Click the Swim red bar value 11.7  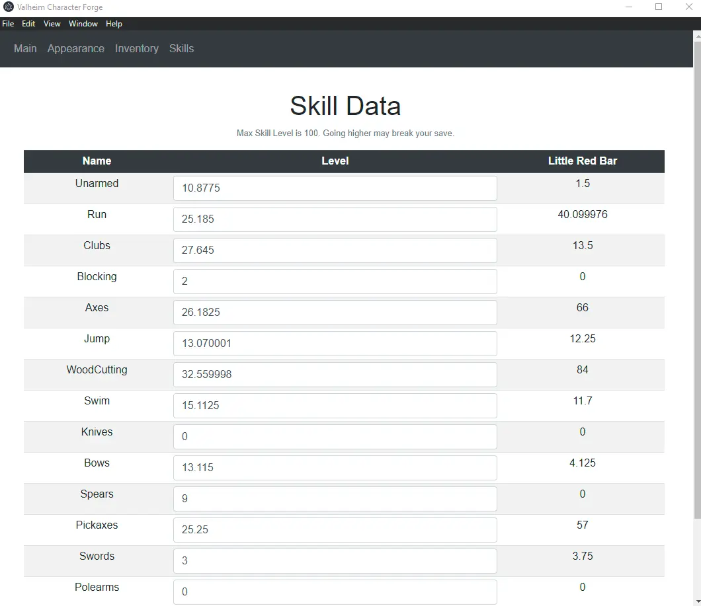click(x=583, y=401)
